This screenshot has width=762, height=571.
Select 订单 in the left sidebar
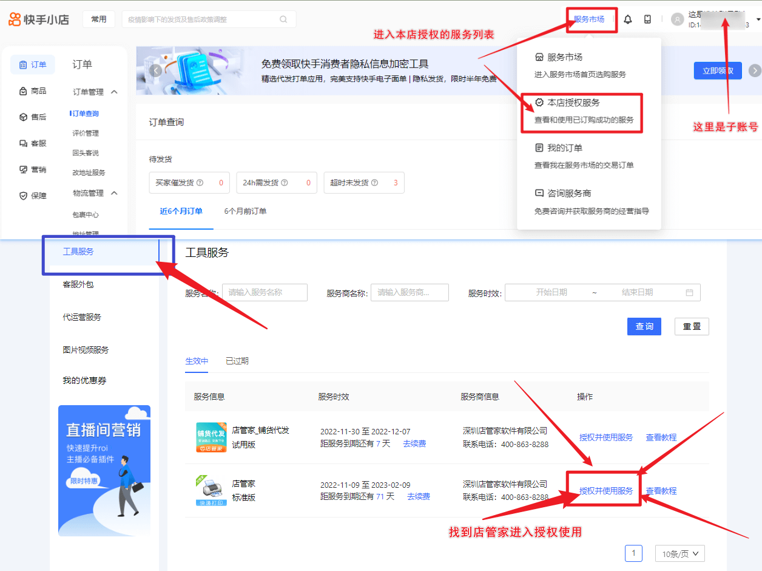point(33,64)
